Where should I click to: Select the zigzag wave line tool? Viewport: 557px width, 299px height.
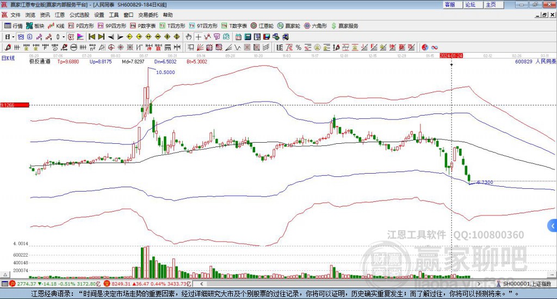237,47
